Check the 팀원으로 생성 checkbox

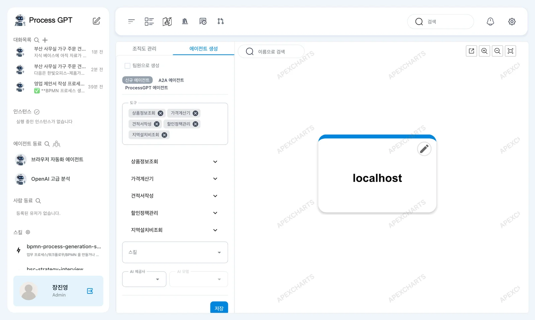pos(127,66)
